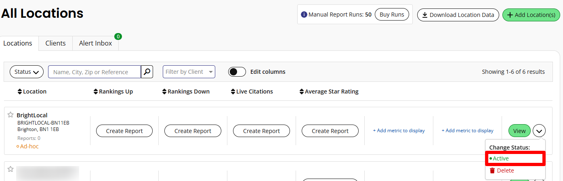Open the Filter by Client dropdown
This screenshot has height=181, width=563.
[x=189, y=72]
